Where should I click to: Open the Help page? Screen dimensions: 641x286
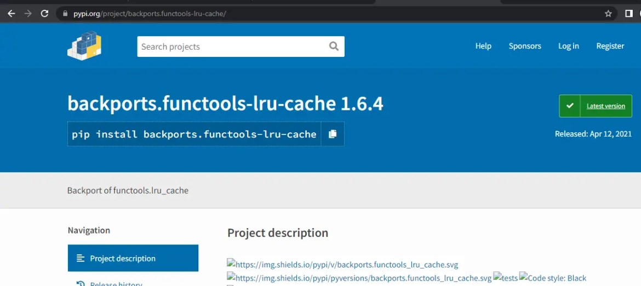tap(483, 46)
